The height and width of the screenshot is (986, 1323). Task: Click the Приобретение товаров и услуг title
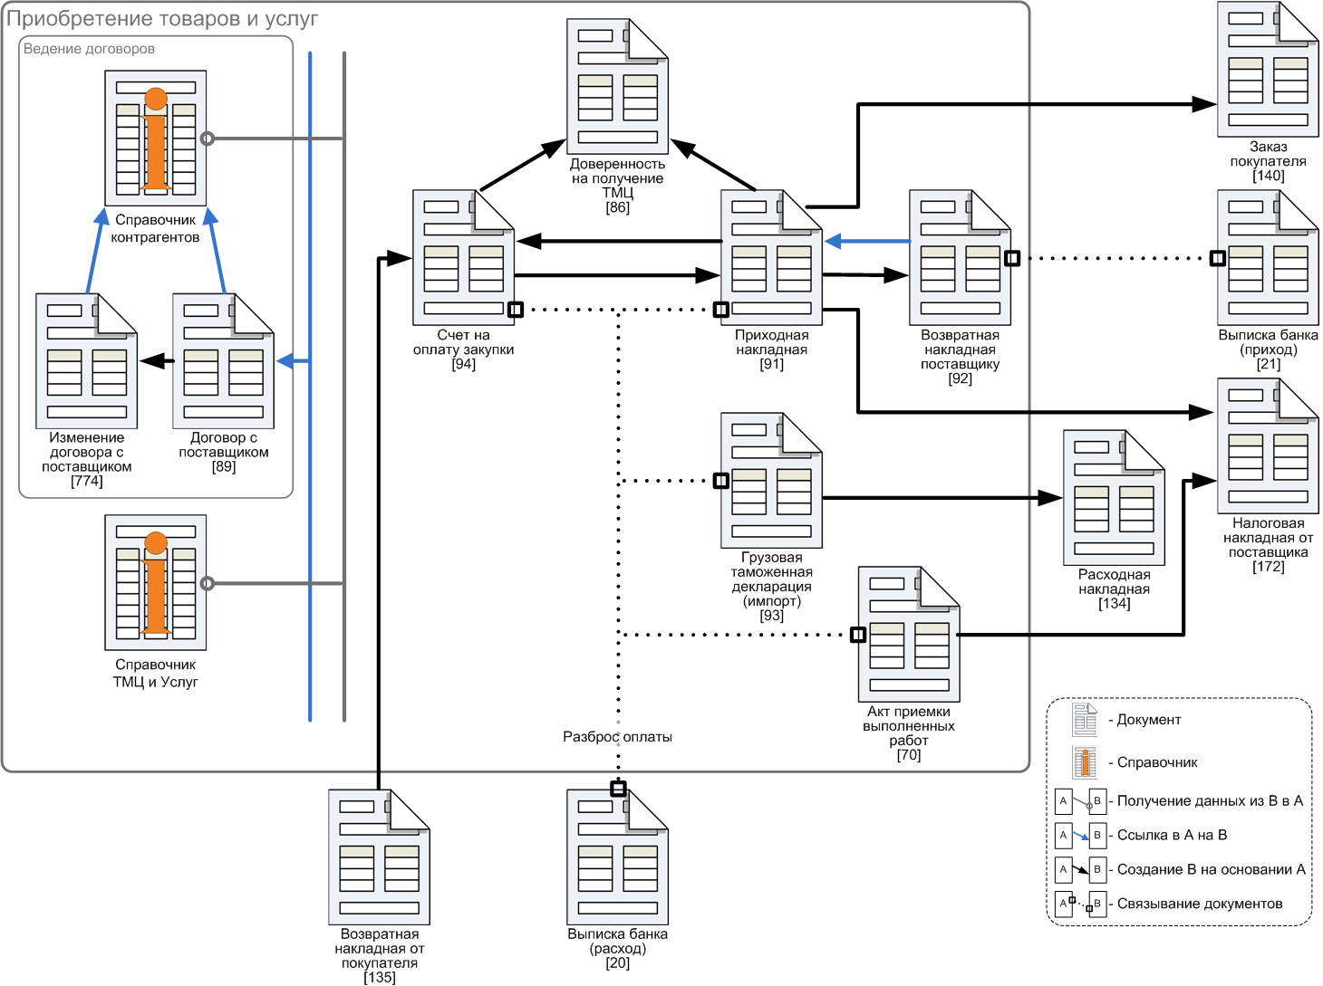tap(162, 19)
